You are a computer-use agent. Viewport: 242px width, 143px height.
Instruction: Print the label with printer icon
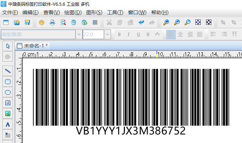(52, 22)
